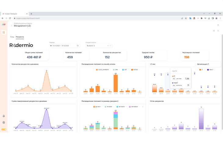Click the Средний платёж value 950 ₽
This screenshot has height=144, width=223.
point(148,57)
